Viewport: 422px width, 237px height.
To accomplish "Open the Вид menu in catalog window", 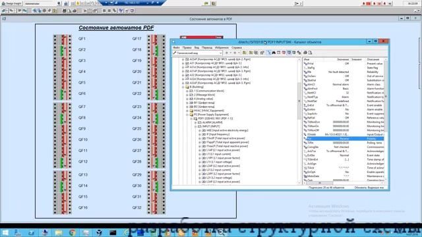I will (x=196, y=47).
